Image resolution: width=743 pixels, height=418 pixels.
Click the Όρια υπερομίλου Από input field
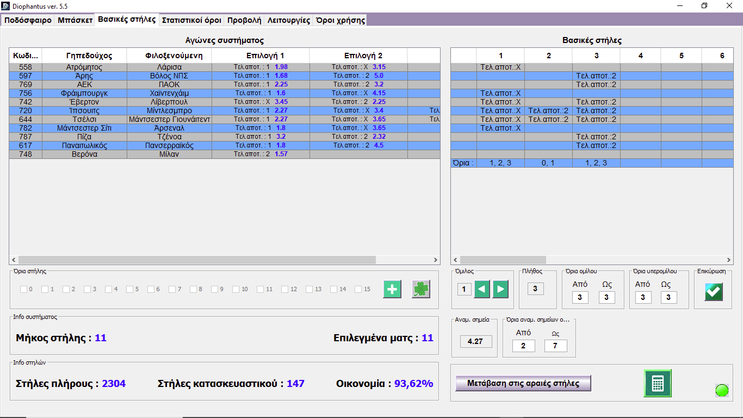tap(643, 297)
